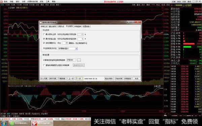The height and width of the screenshot is (126, 202).
Task: Click the 下一步 button
Action: pyautogui.click(x=79, y=78)
